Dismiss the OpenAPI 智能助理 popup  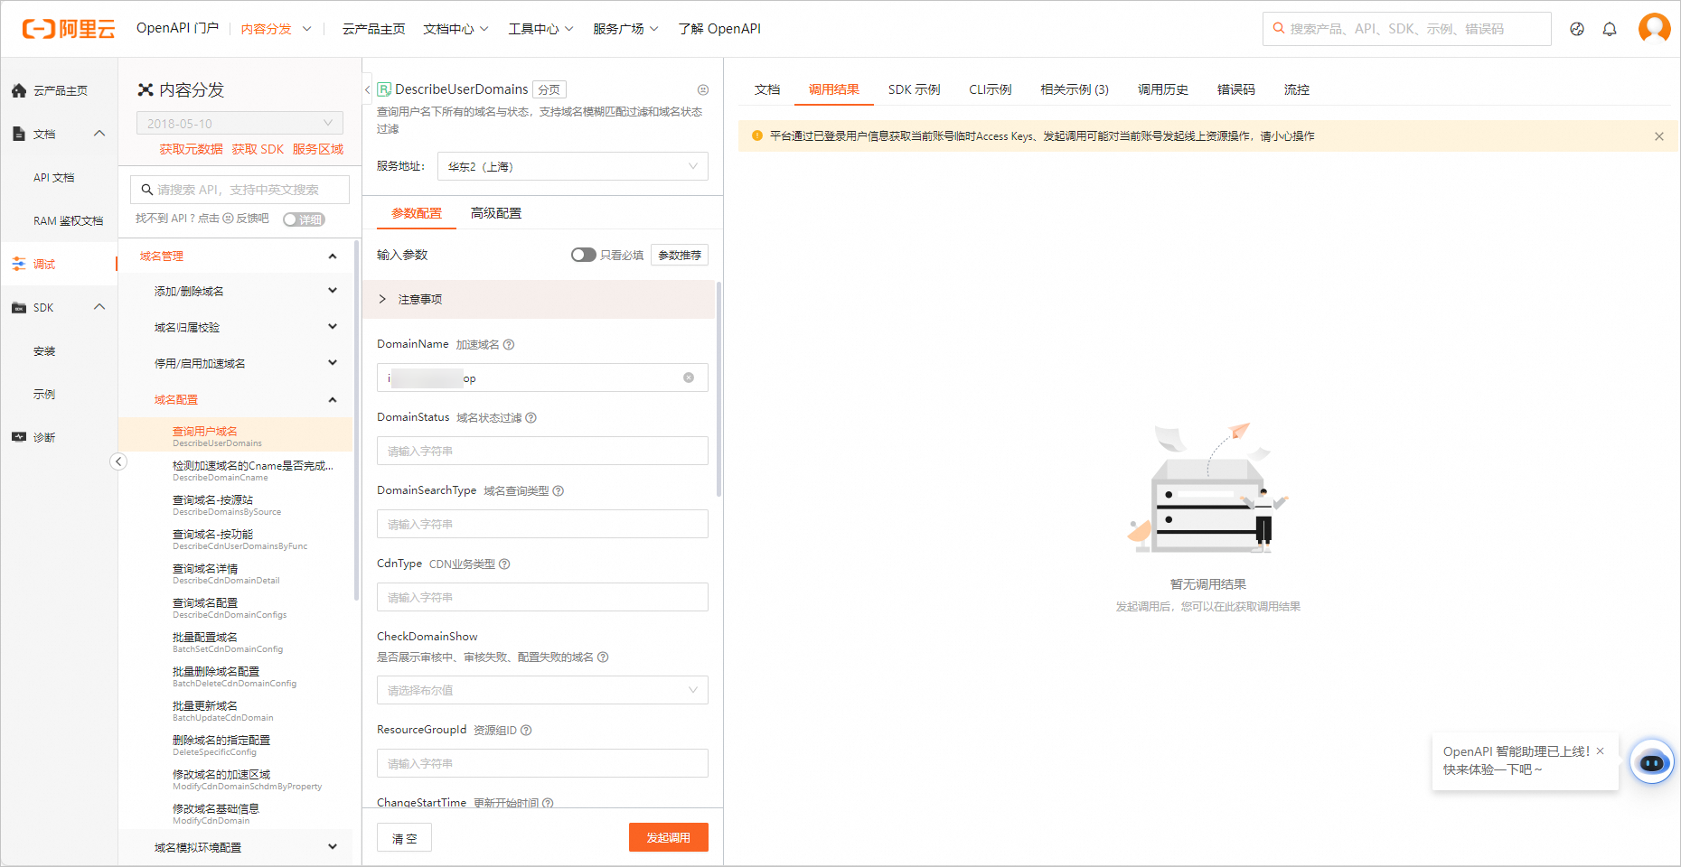pos(1600,750)
